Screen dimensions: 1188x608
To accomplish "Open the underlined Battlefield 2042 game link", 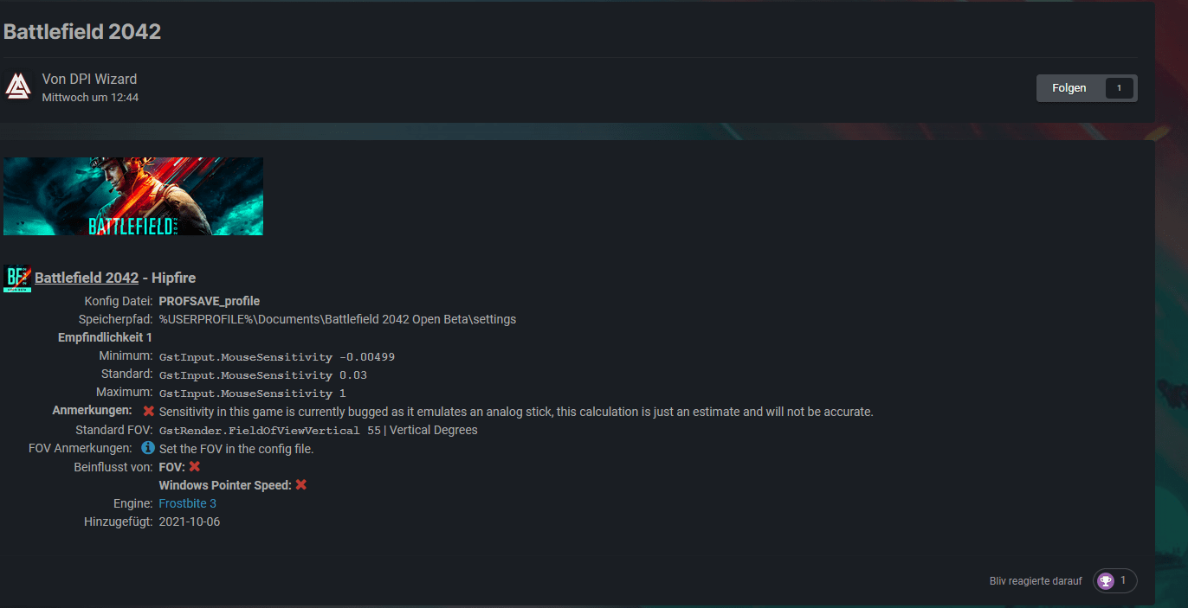I will [x=87, y=278].
